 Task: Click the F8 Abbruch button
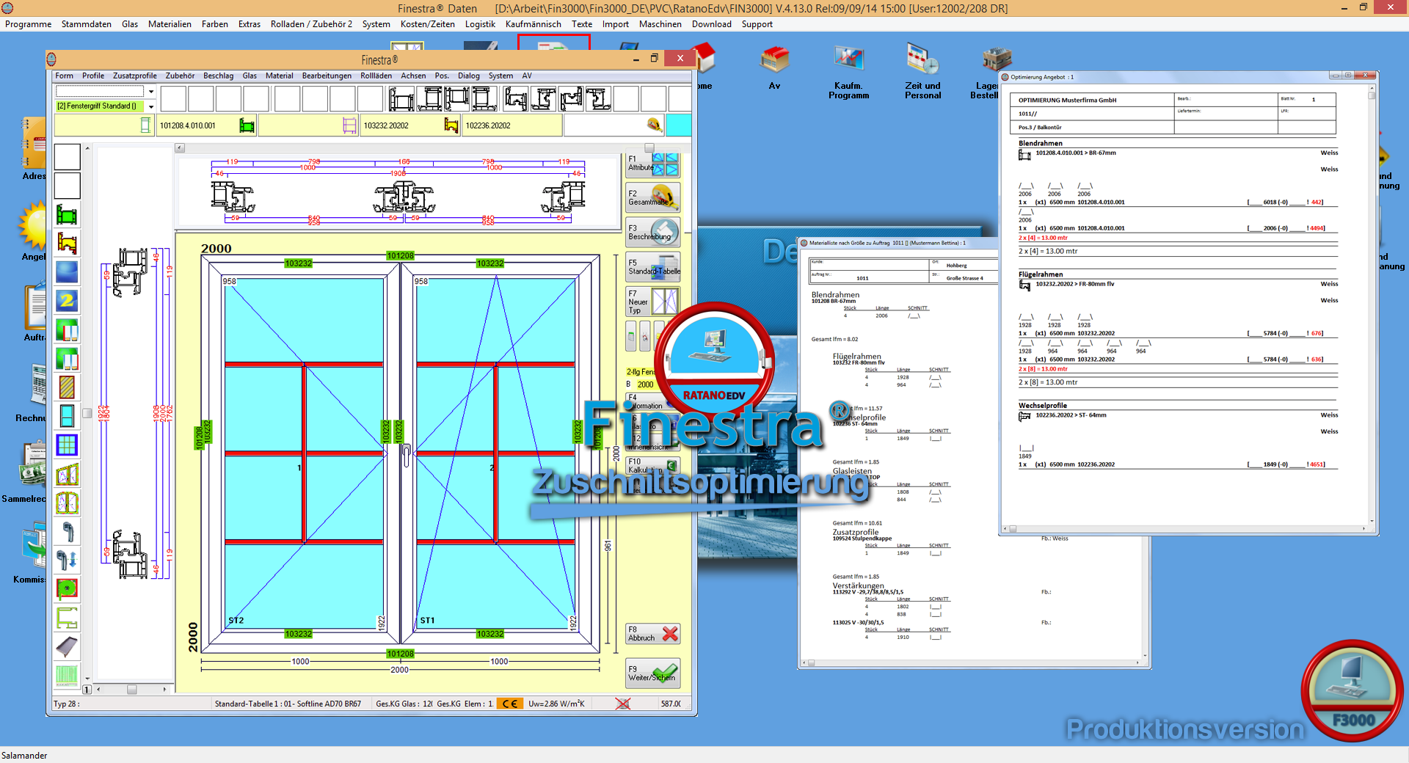(652, 634)
